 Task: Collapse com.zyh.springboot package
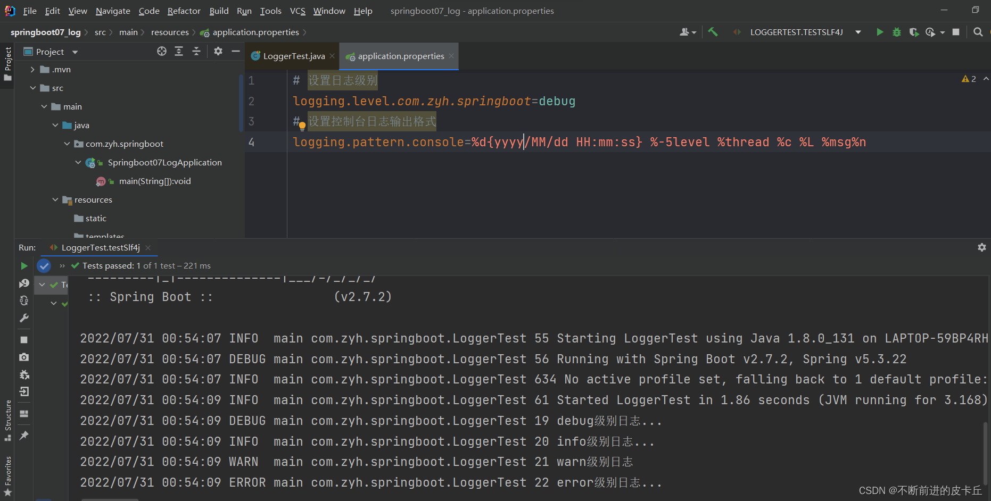(x=67, y=144)
